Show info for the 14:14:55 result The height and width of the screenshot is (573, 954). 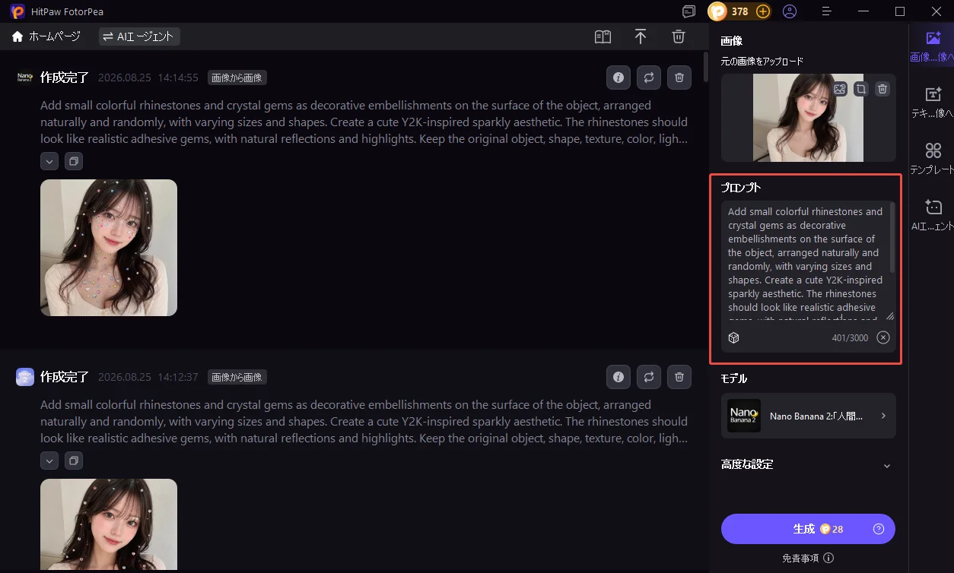(x=619, y=78)
